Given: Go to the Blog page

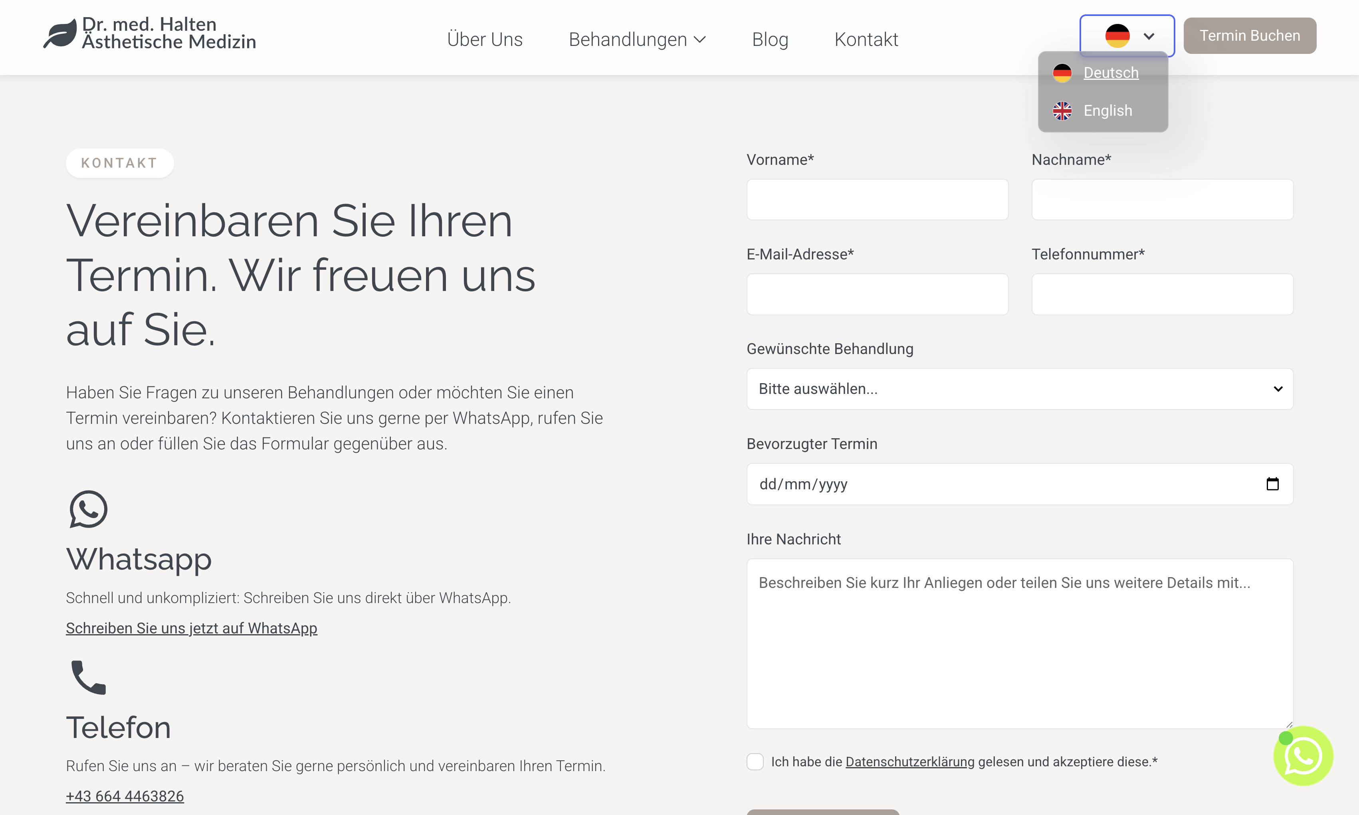Looking at the screenshot, I should tap(770, 40).
